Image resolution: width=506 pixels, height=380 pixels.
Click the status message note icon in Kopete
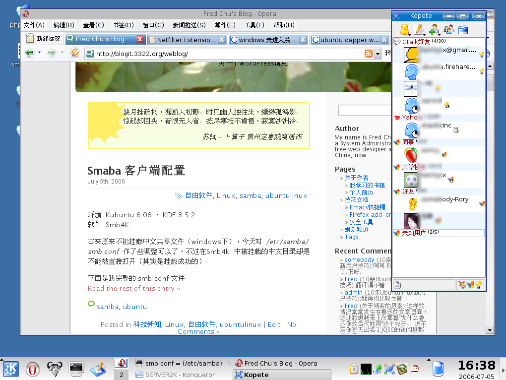click(398, 285)
